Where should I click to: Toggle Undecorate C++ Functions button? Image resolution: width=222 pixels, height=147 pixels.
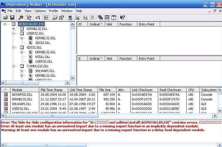click(46, 18)
